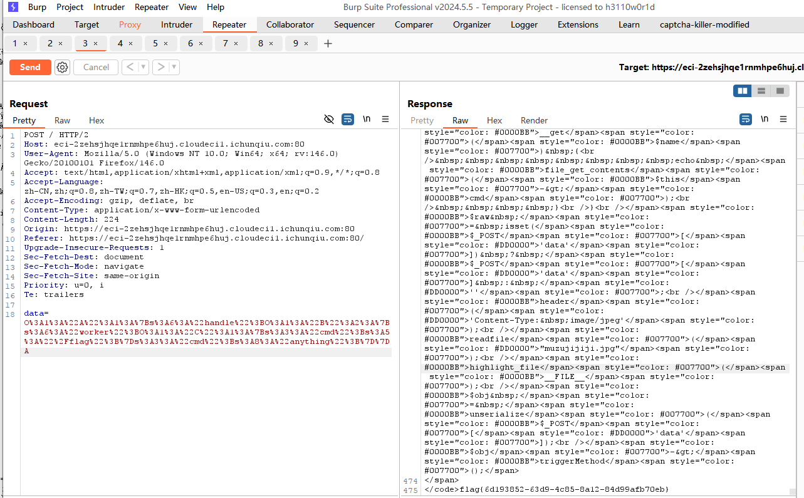Image resolution: width=804 pixels, height=498 pixels.
Task: Switch Response view to Pretty
Action: coord(422,120)
